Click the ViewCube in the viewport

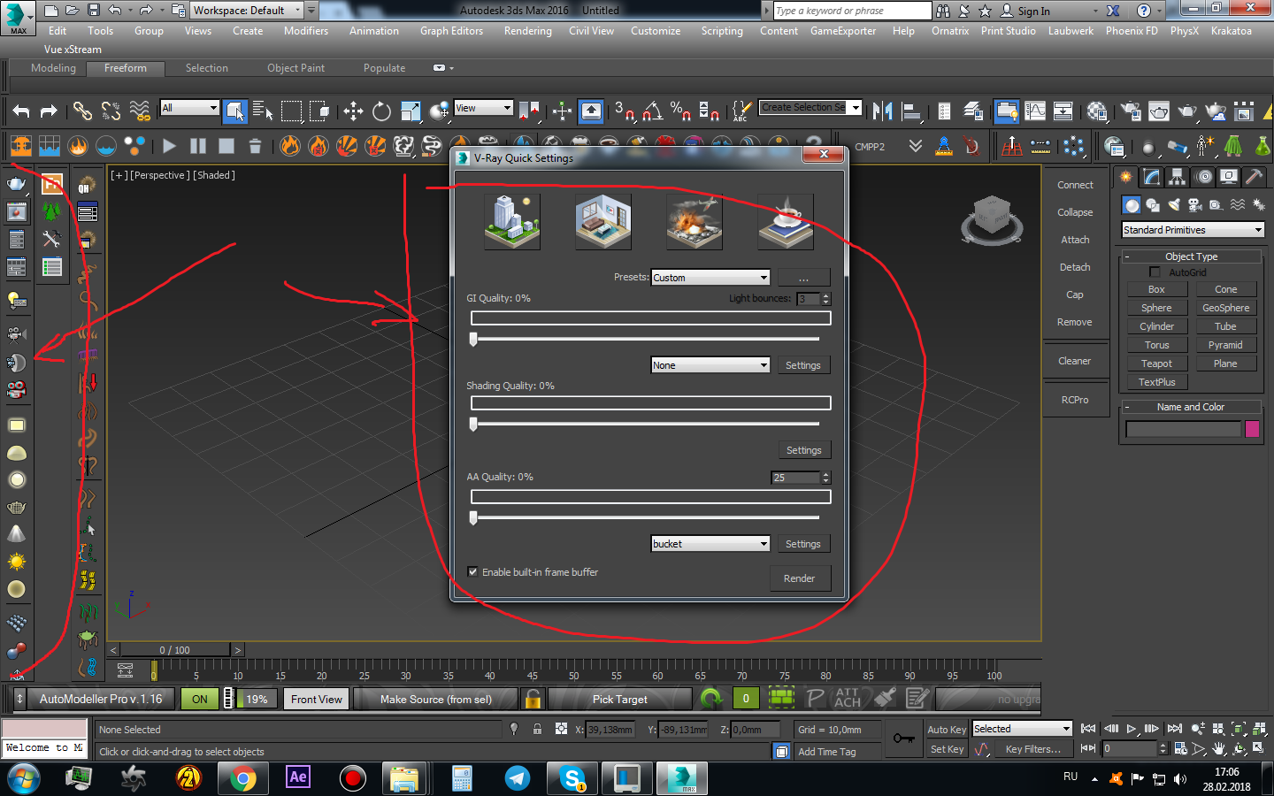pyautogui.click(x=991, y=219)
